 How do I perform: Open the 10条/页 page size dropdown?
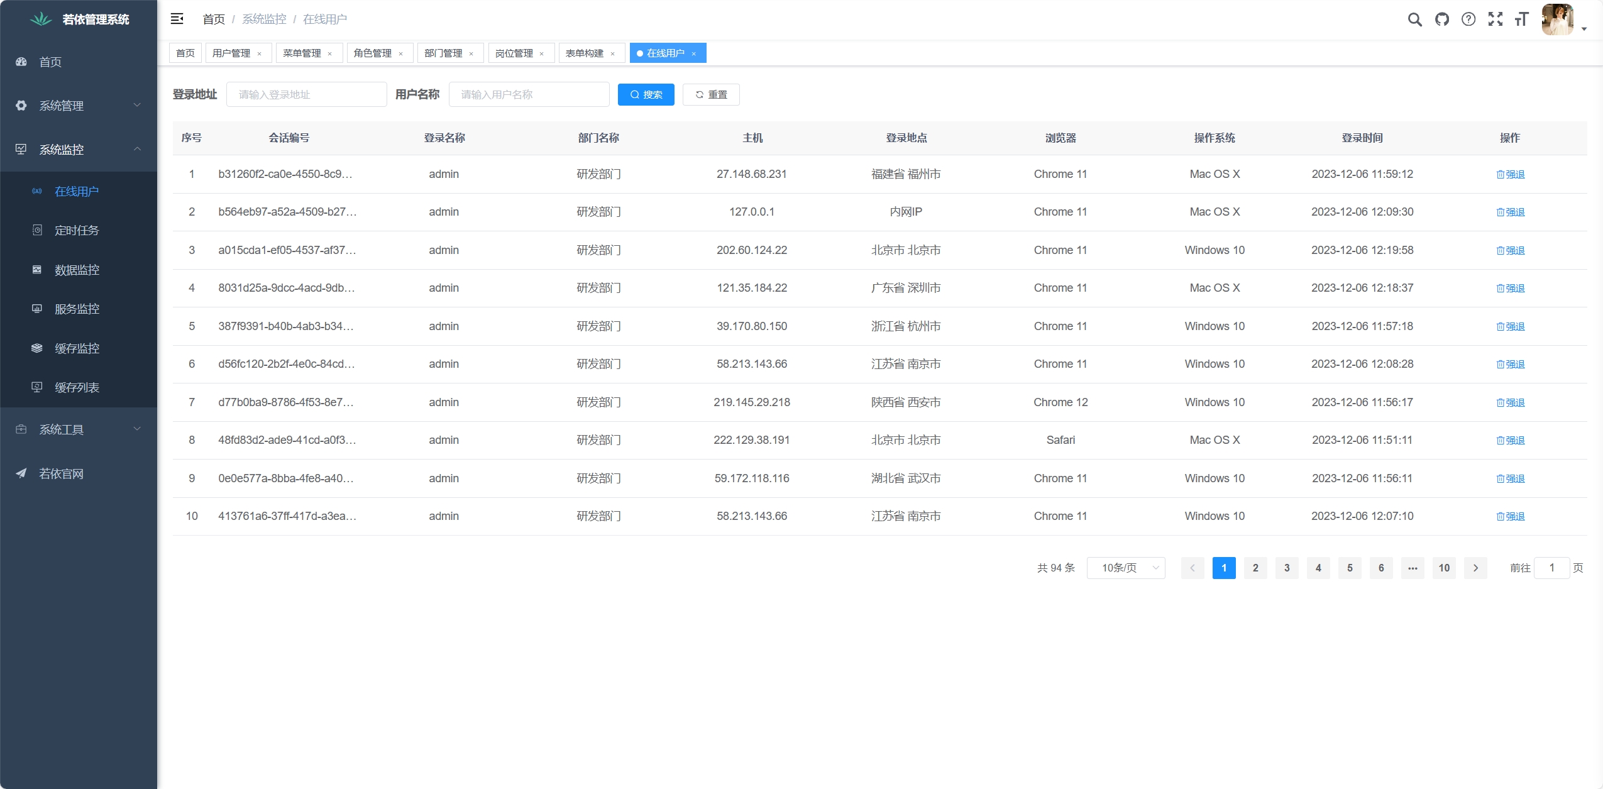1126,568
